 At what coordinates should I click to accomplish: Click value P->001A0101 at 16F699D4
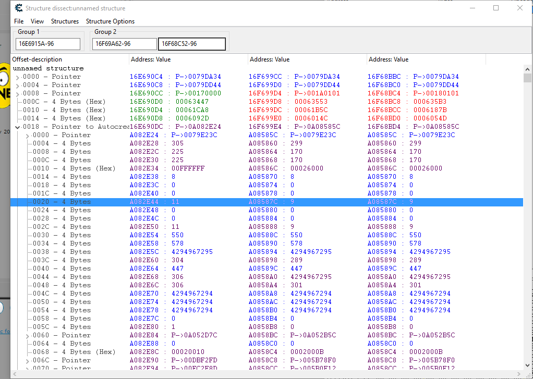[x=317, y=93]
